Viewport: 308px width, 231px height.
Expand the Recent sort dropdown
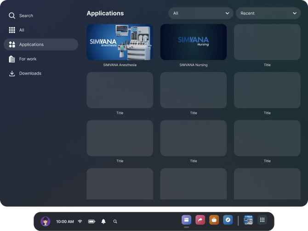268,13
